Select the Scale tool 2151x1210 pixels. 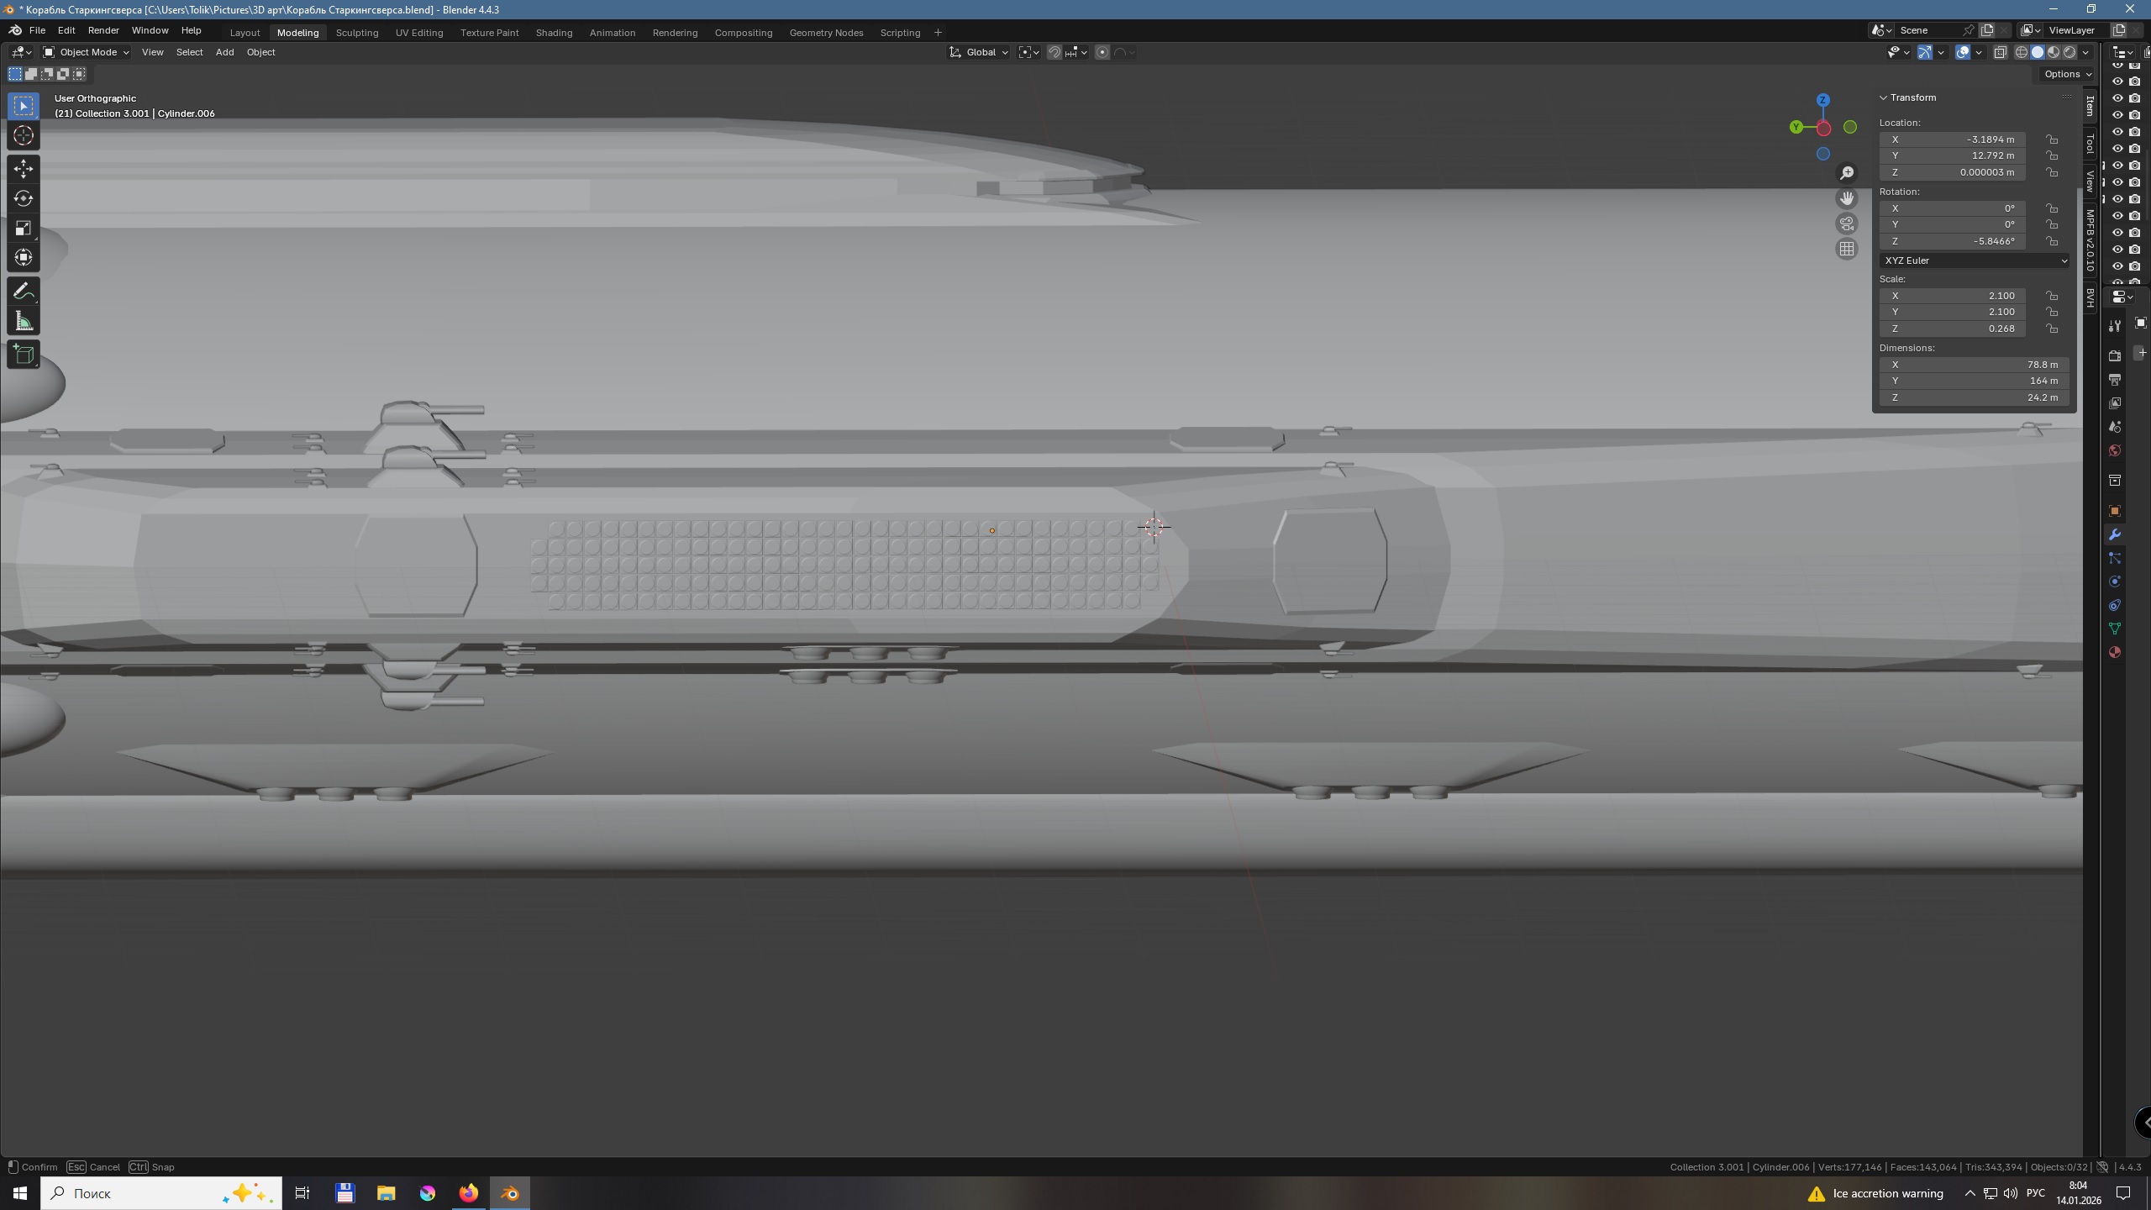click(24, 228)
